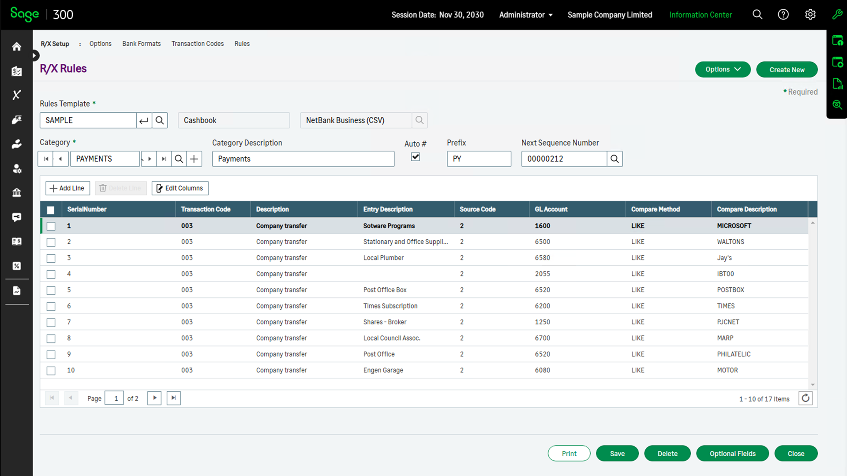Open the Administrator user dropdown

point(526,15)
